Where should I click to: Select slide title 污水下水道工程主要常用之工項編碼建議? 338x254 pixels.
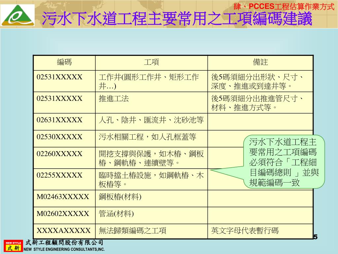click(x=177, y=19)
